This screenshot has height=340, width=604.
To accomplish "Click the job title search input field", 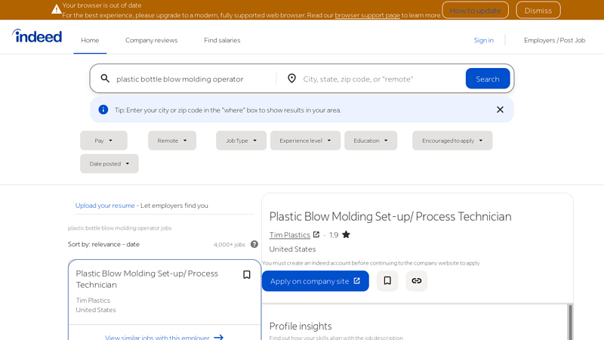I will pyautogui.click(x=195, y=79).
